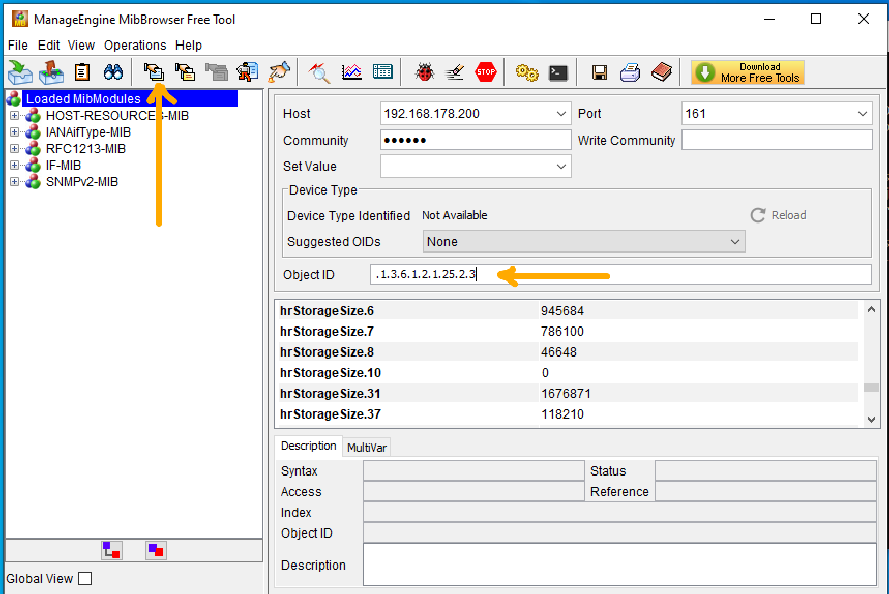The height and width of the screenshot is (594, 889).
Task: Open the File menu
Action: coord(18,45)
